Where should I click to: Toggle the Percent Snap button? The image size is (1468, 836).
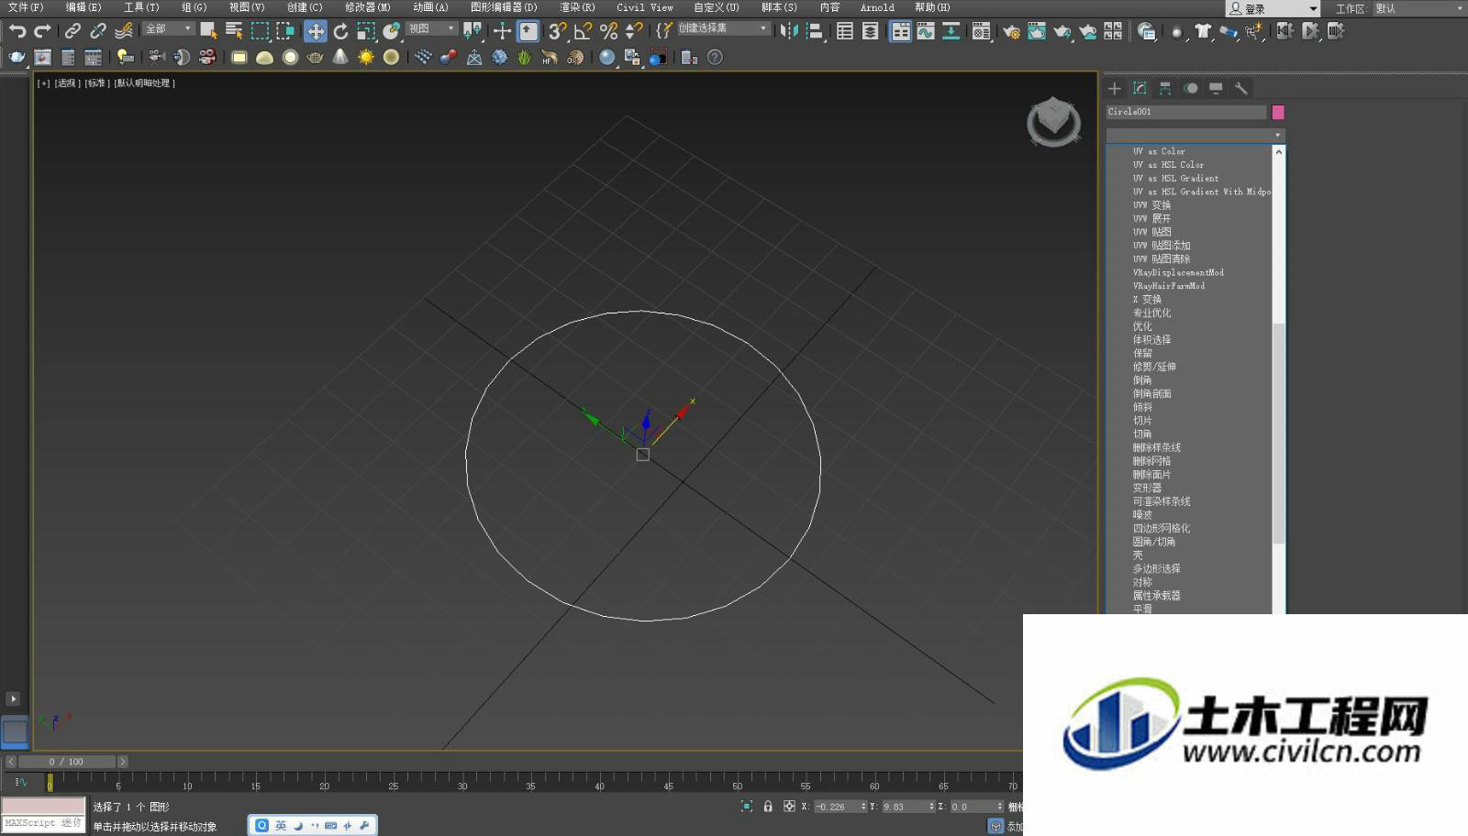click(608, 31)
